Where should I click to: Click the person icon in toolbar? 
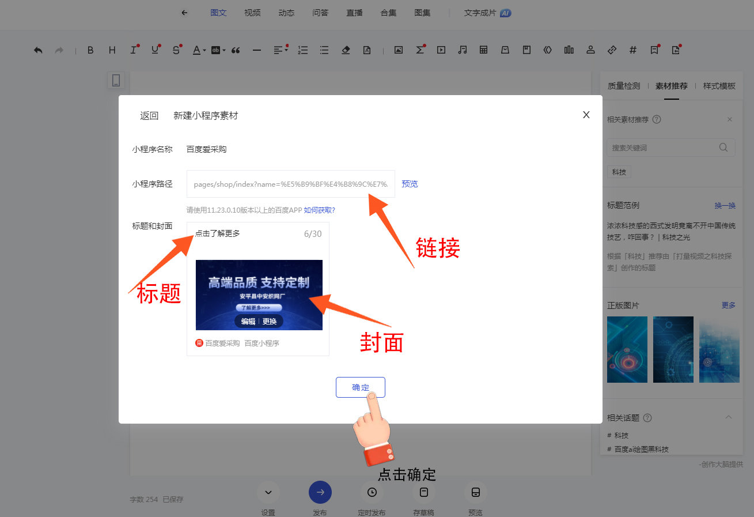click(x=590, y=50)
